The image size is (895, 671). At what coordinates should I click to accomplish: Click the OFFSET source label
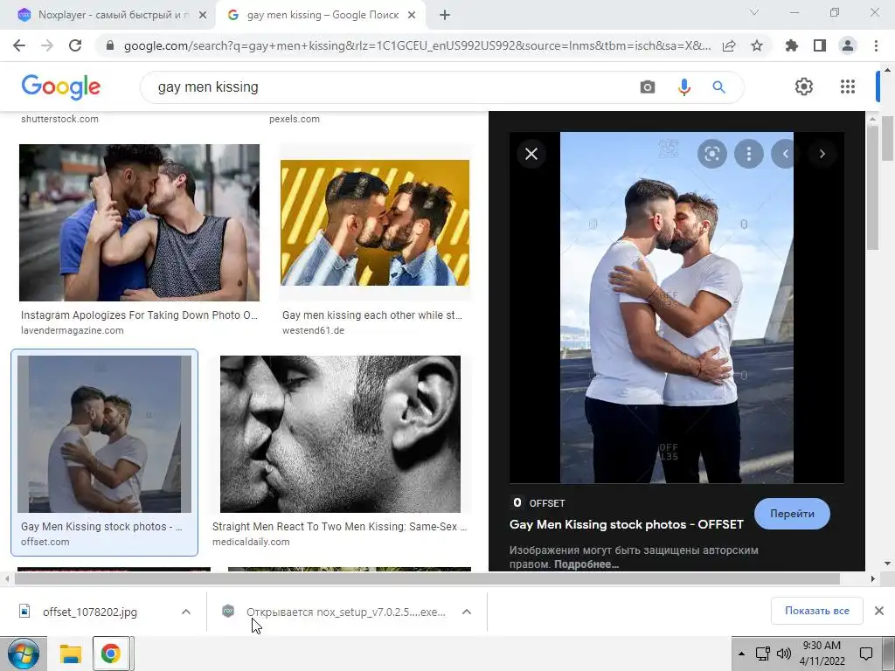tap(547, 503)
